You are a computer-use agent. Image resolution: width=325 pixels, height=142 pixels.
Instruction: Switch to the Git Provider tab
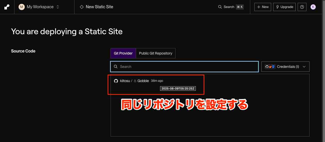coord(123,53)
